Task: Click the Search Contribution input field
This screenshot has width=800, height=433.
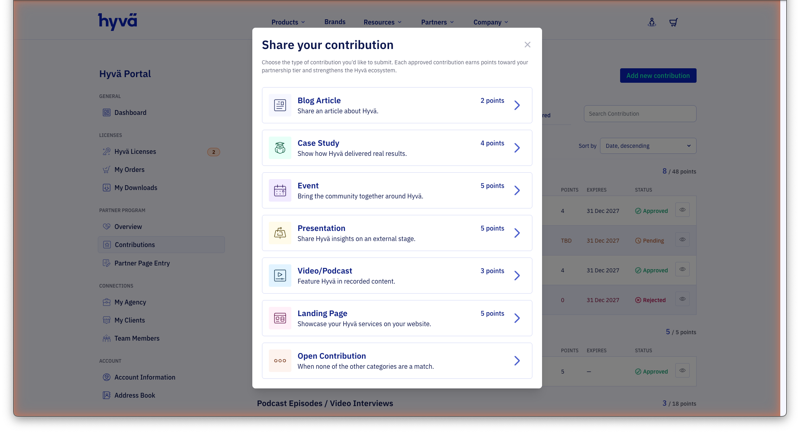Action: (x=640, y=114)
